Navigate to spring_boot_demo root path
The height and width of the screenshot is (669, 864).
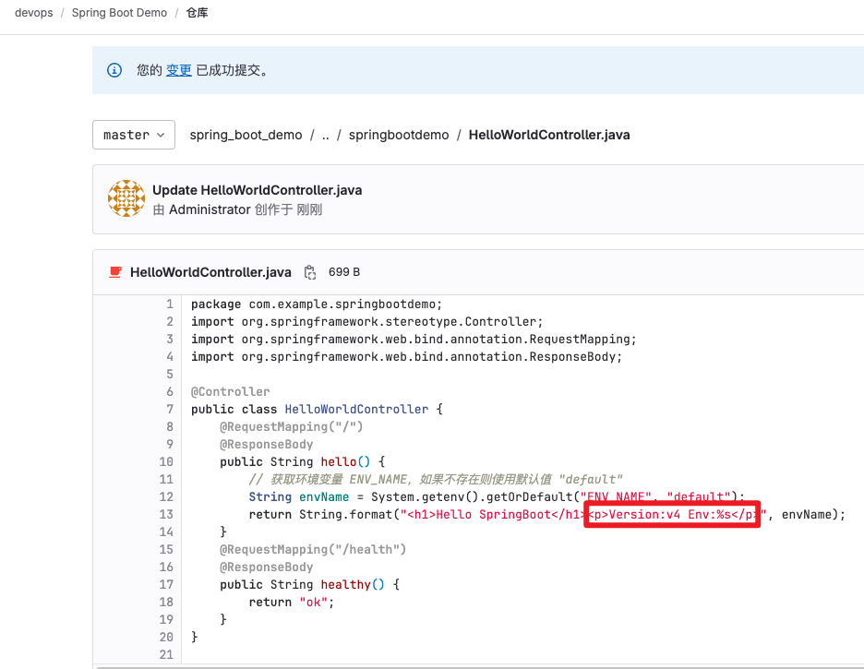[x=246, y=135]
